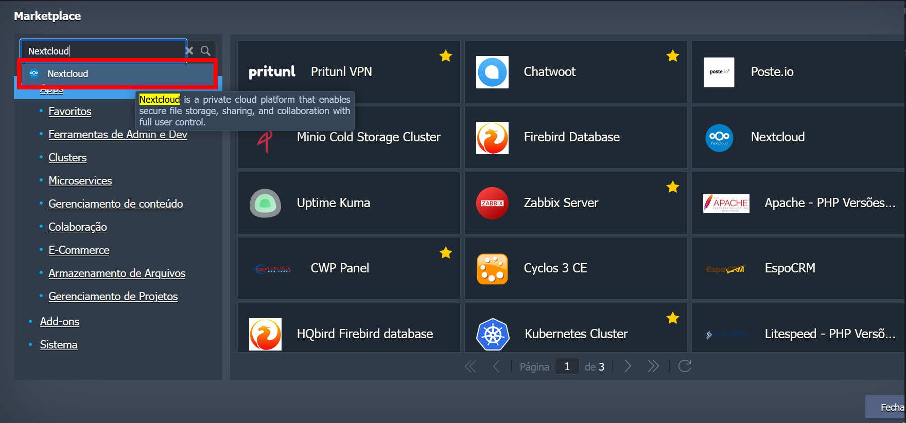The height and width of the screenshot is (423, 906).
Task: Click the HQbird Firebird database icon
Action: point(265,334)
